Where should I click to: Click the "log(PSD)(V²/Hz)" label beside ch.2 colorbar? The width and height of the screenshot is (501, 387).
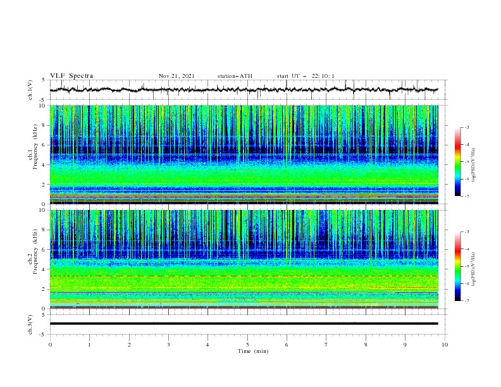pos(474,269)
